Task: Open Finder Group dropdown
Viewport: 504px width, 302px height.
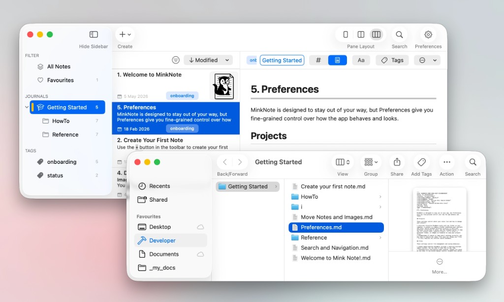Action: (371, 162)
